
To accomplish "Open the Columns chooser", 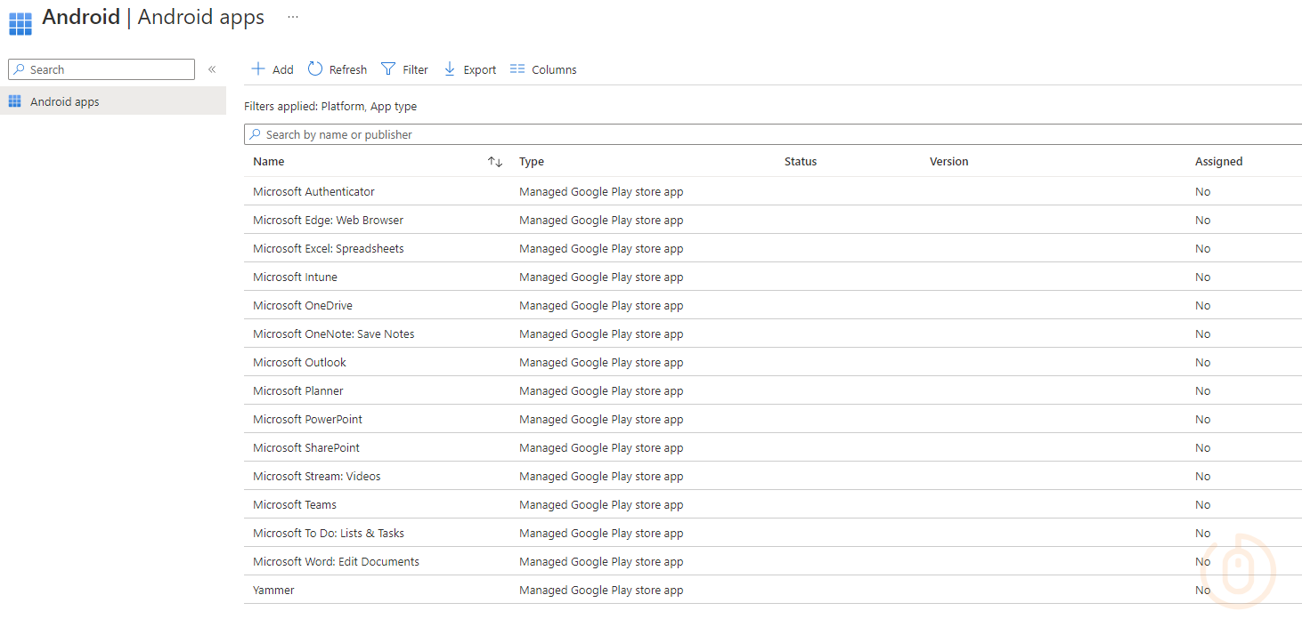I will coord(543,69).
